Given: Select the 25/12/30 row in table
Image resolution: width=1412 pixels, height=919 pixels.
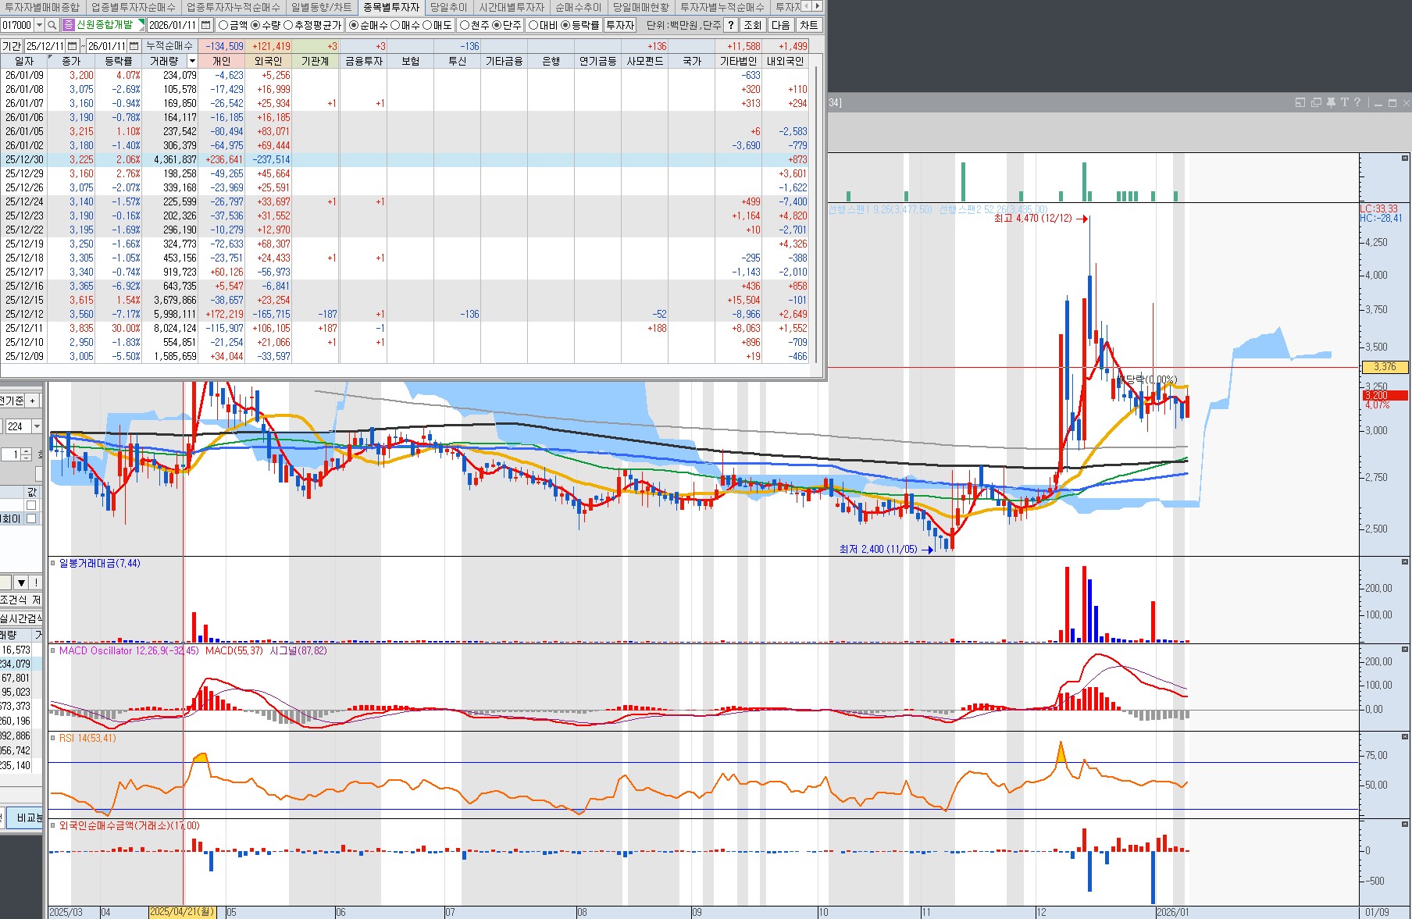Looking at the screenshot, I should (404, 159).
